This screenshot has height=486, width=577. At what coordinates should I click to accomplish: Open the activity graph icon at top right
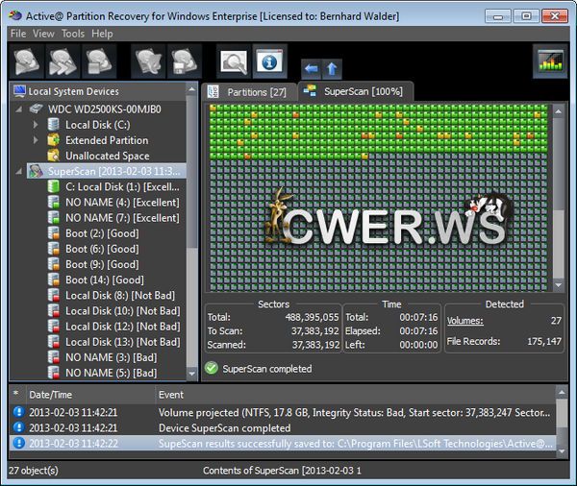549,61
